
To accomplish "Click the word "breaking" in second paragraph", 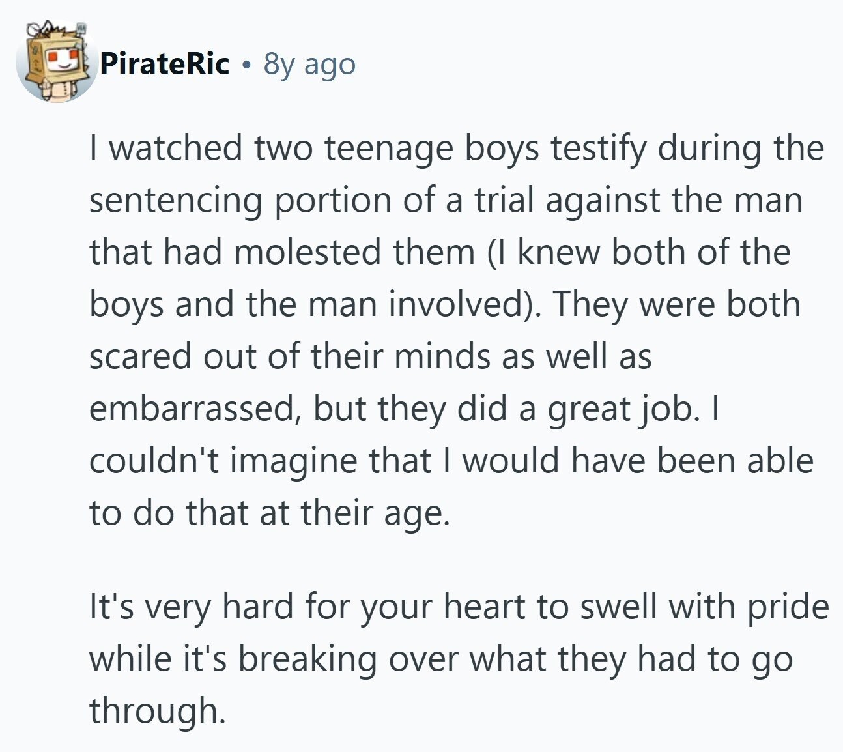I will pyautogui.click(x=307, y=659).
